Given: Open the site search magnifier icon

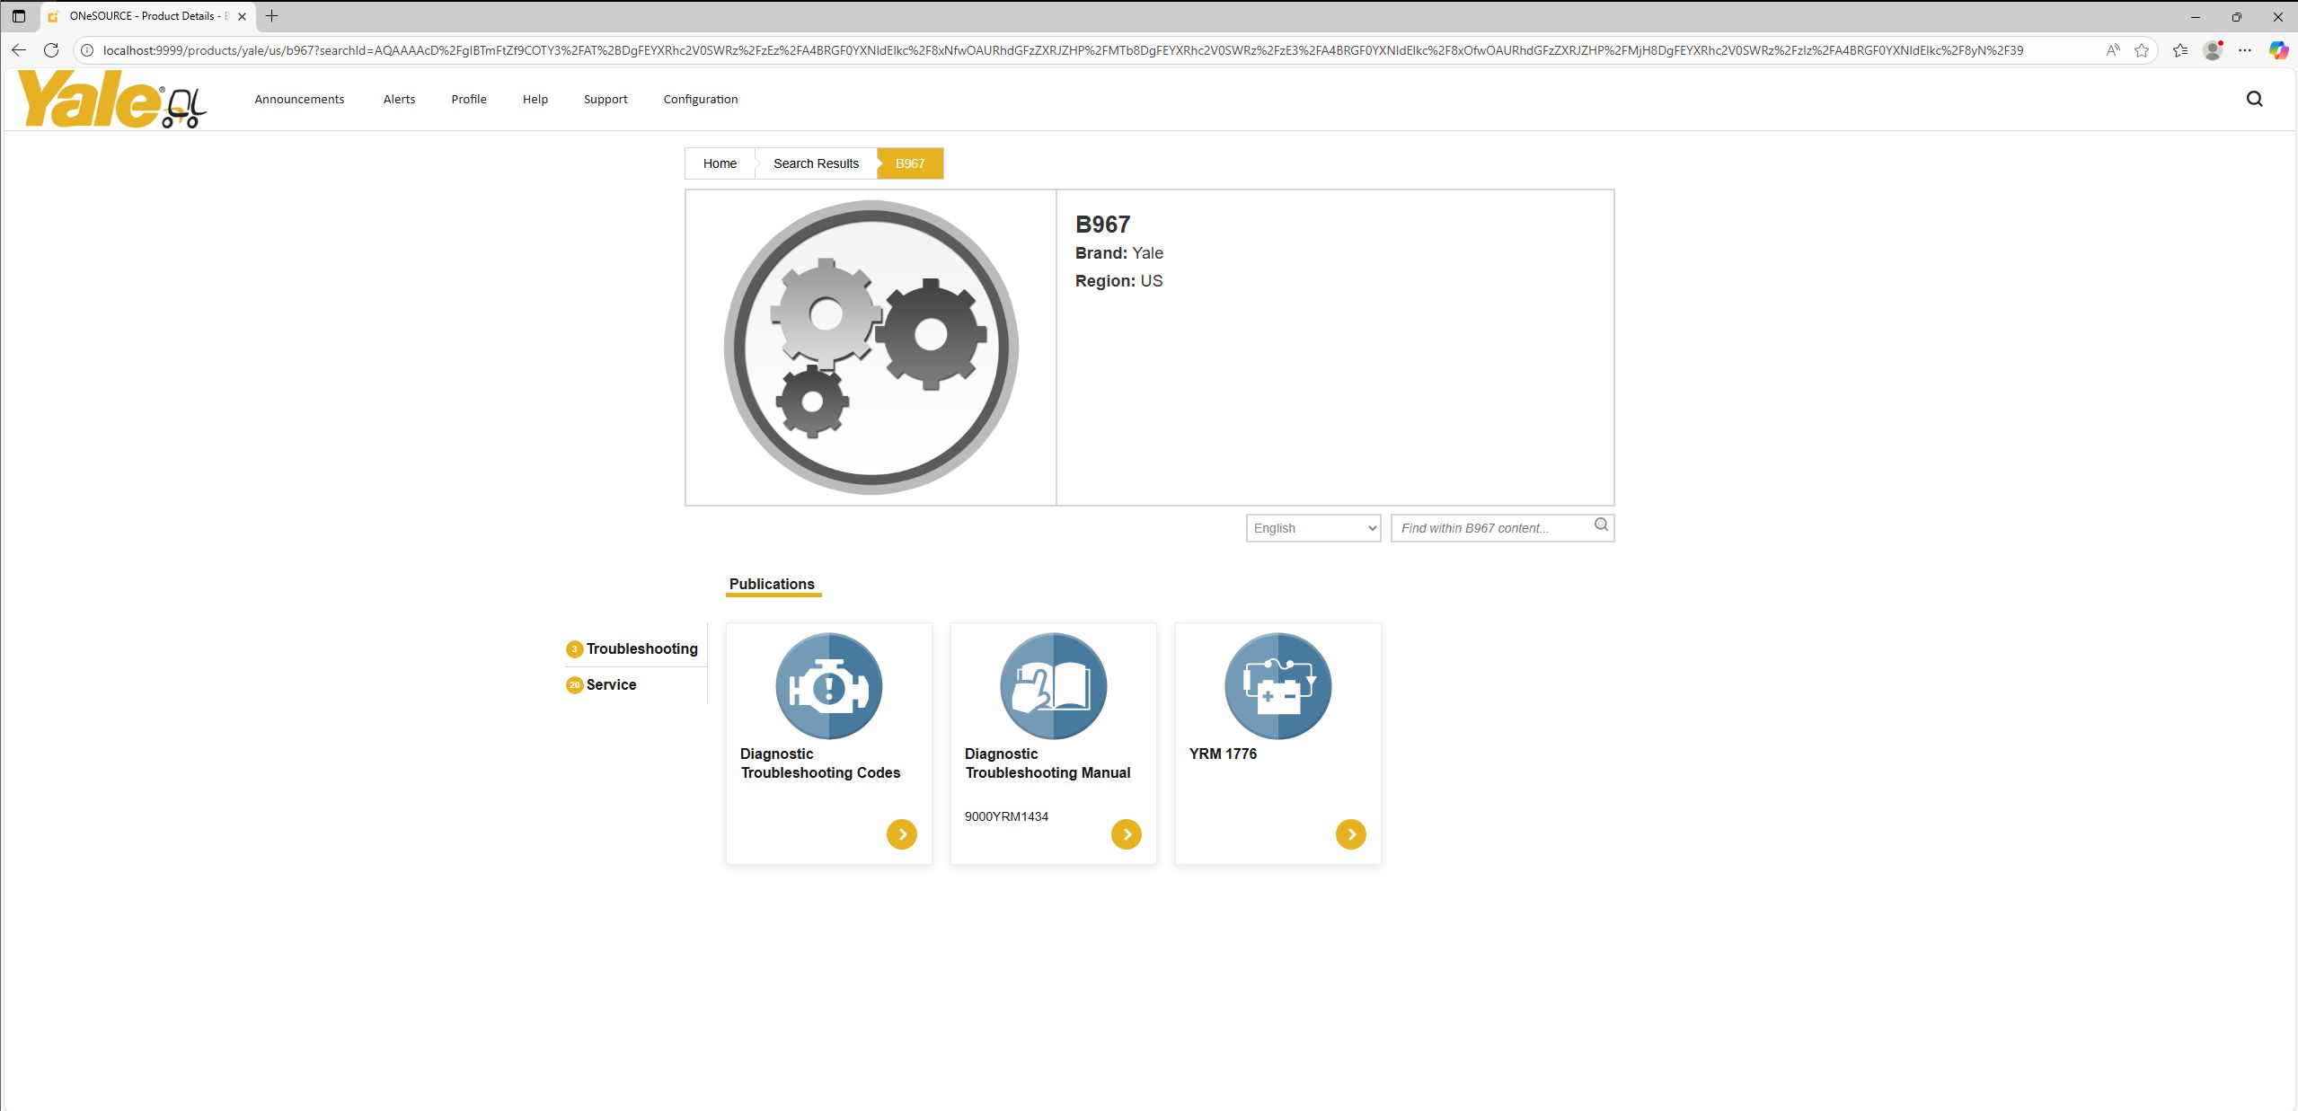Looking at the screenshot, I should 2254,99.
